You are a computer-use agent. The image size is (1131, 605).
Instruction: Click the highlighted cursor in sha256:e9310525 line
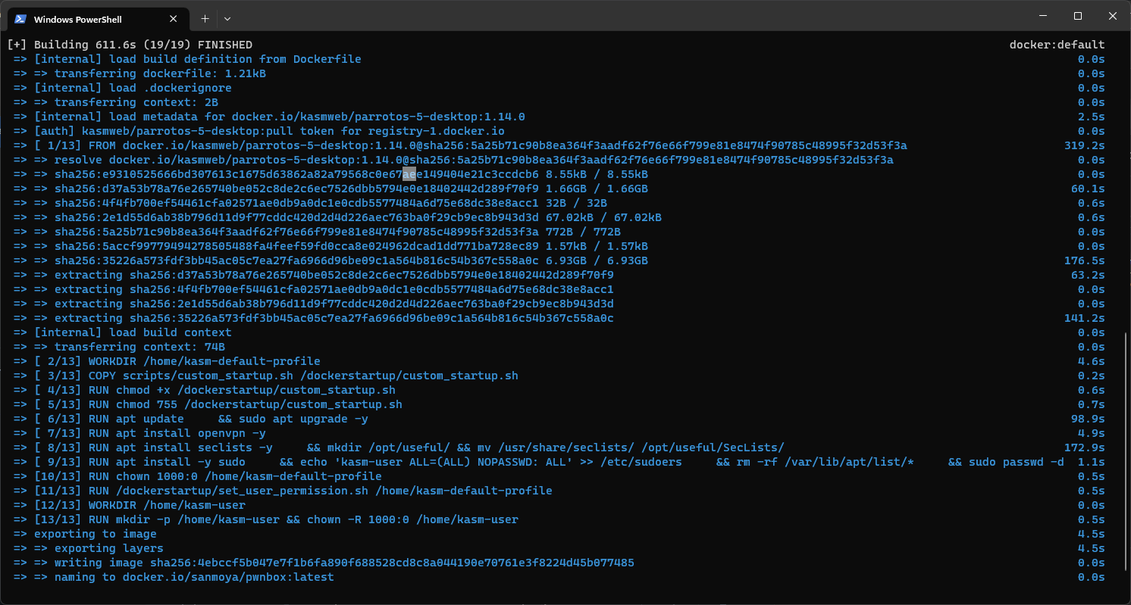coord(409,174)
